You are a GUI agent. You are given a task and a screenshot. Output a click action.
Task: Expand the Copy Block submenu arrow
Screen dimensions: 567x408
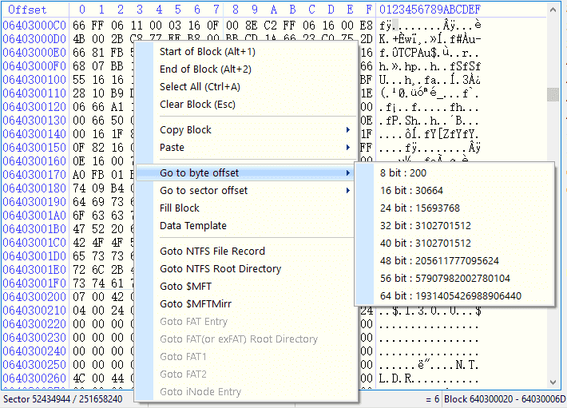347,130
